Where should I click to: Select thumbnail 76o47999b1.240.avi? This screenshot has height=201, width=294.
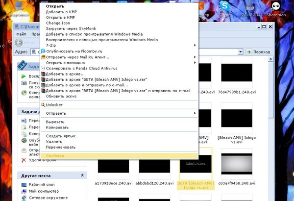pos(237,73)
